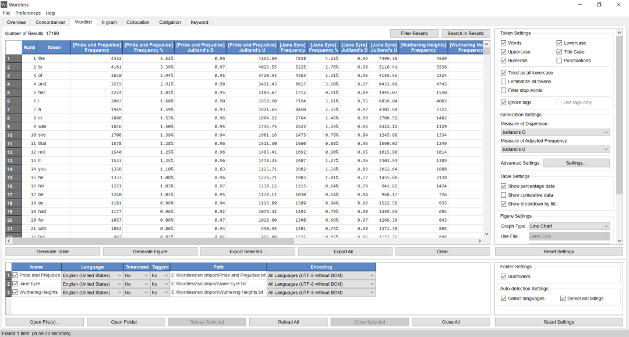This screenshot has width=629, height=337.
Task: Enable the Punctuations checkbox
Action: click(559, 61)
